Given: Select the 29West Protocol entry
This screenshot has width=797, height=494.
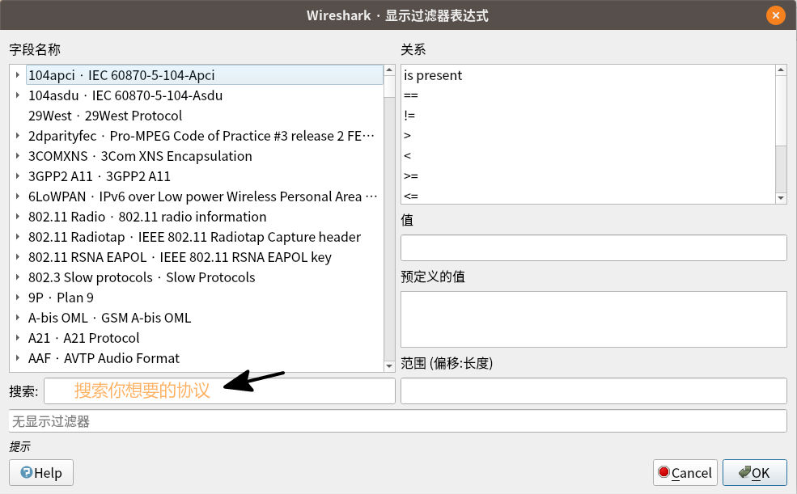Looking at the screenshot, I should click(x=205, y=116).
